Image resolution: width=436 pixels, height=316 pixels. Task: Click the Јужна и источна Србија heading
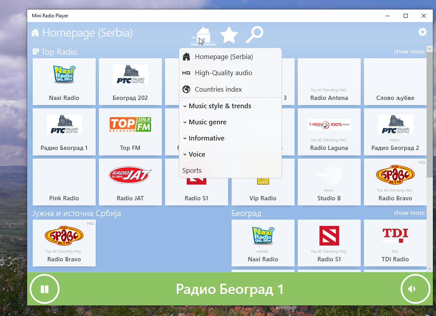click(77, 213)
